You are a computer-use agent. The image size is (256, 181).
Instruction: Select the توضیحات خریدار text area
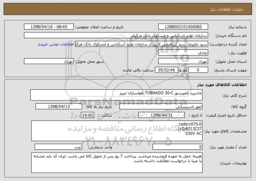tap(117, 163)
